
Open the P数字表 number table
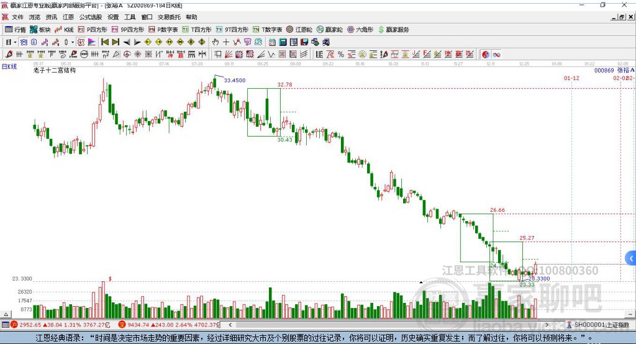[x=163, y=30]
